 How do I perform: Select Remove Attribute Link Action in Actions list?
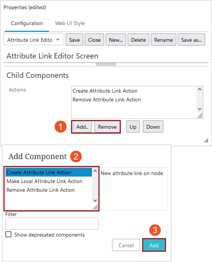(x=107, y=99)
